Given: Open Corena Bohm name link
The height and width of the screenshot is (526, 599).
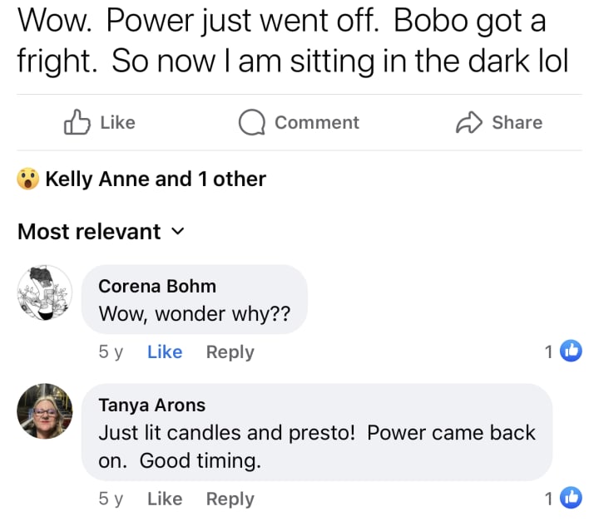Looking at the screenshot, I should tap(157, 286).
